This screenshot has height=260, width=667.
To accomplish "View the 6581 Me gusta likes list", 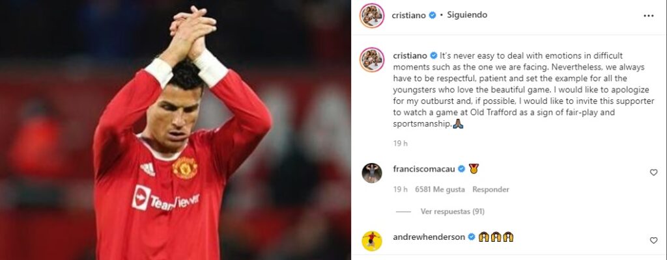I will tap(440, 190).
